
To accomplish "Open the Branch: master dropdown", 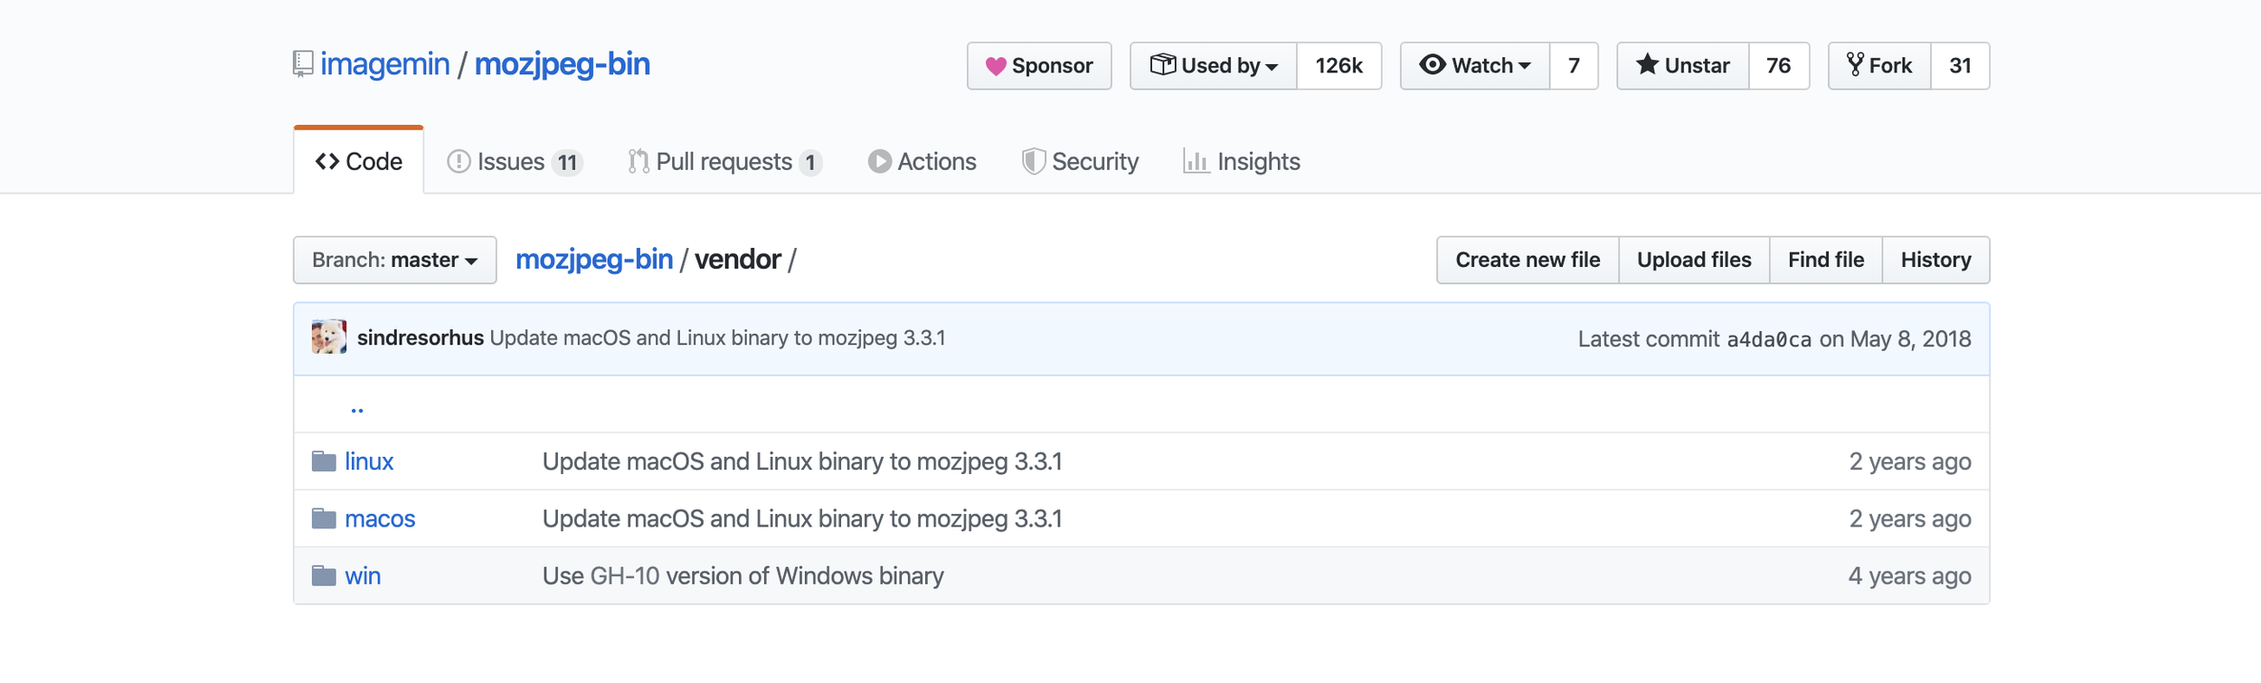I will (x=394, y=260).
